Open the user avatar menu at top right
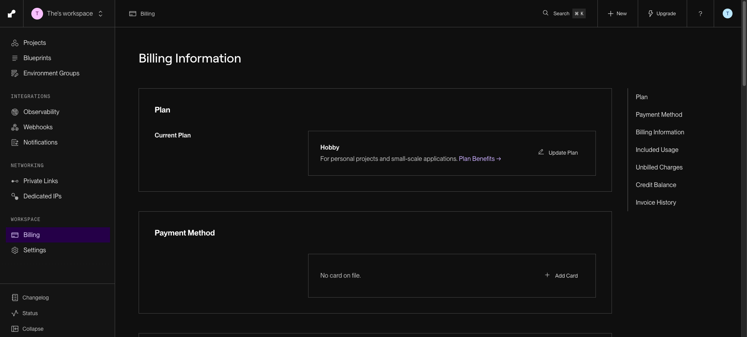Viewport: 747px width, 337px height. (727, 14)
